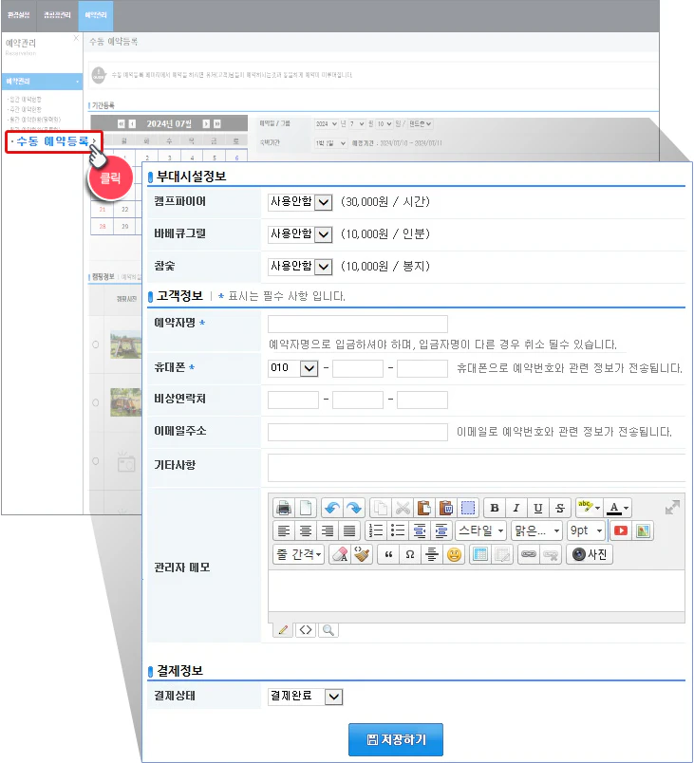Expand editor to fullscreen arrows icon

pos(672,508)
